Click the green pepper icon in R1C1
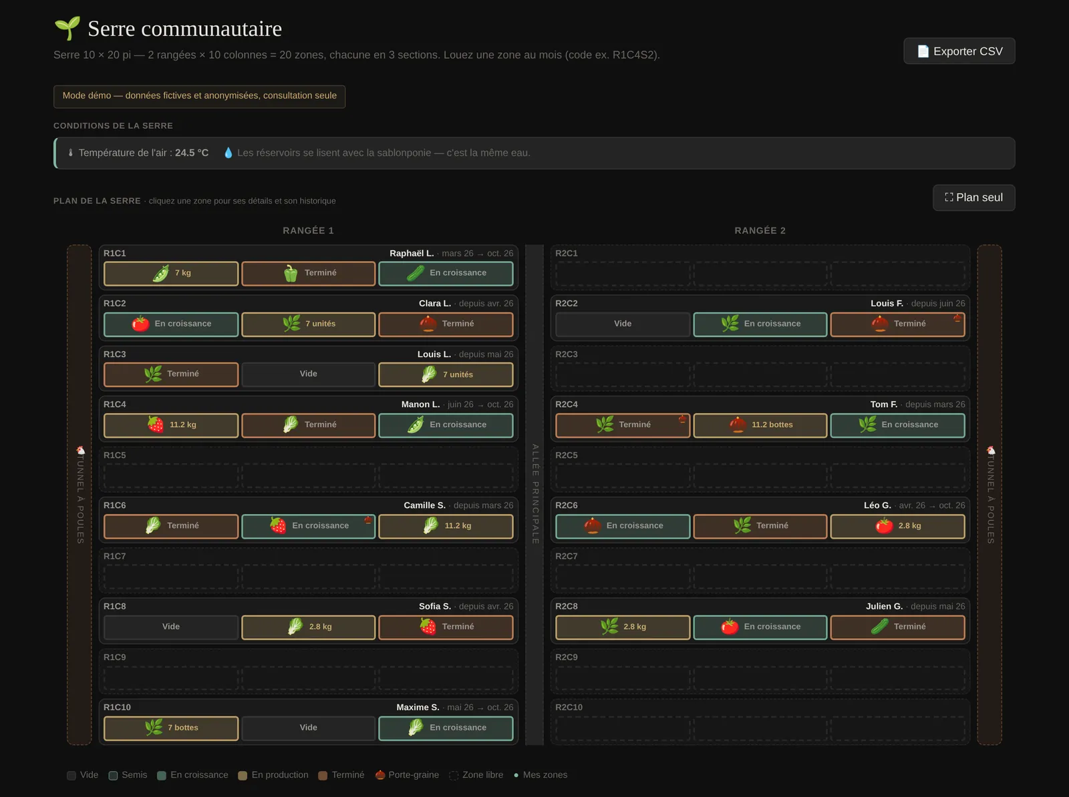1069x797 pixels. (291, 274)
